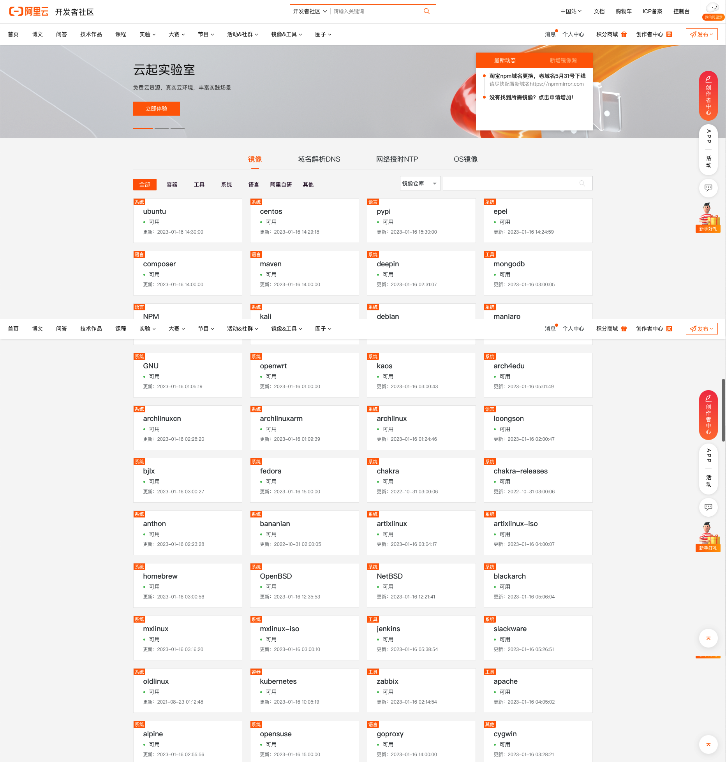Click the bottom-most back-to-top arrow icon
This screenshot has height=762, width=726.
click(708, 744)
